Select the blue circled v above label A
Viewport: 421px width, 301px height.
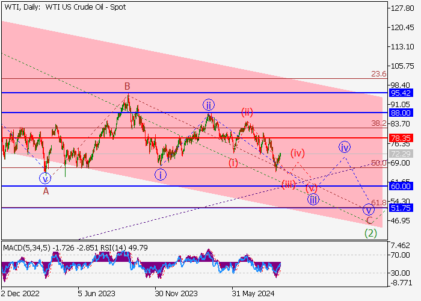(45, 178)
